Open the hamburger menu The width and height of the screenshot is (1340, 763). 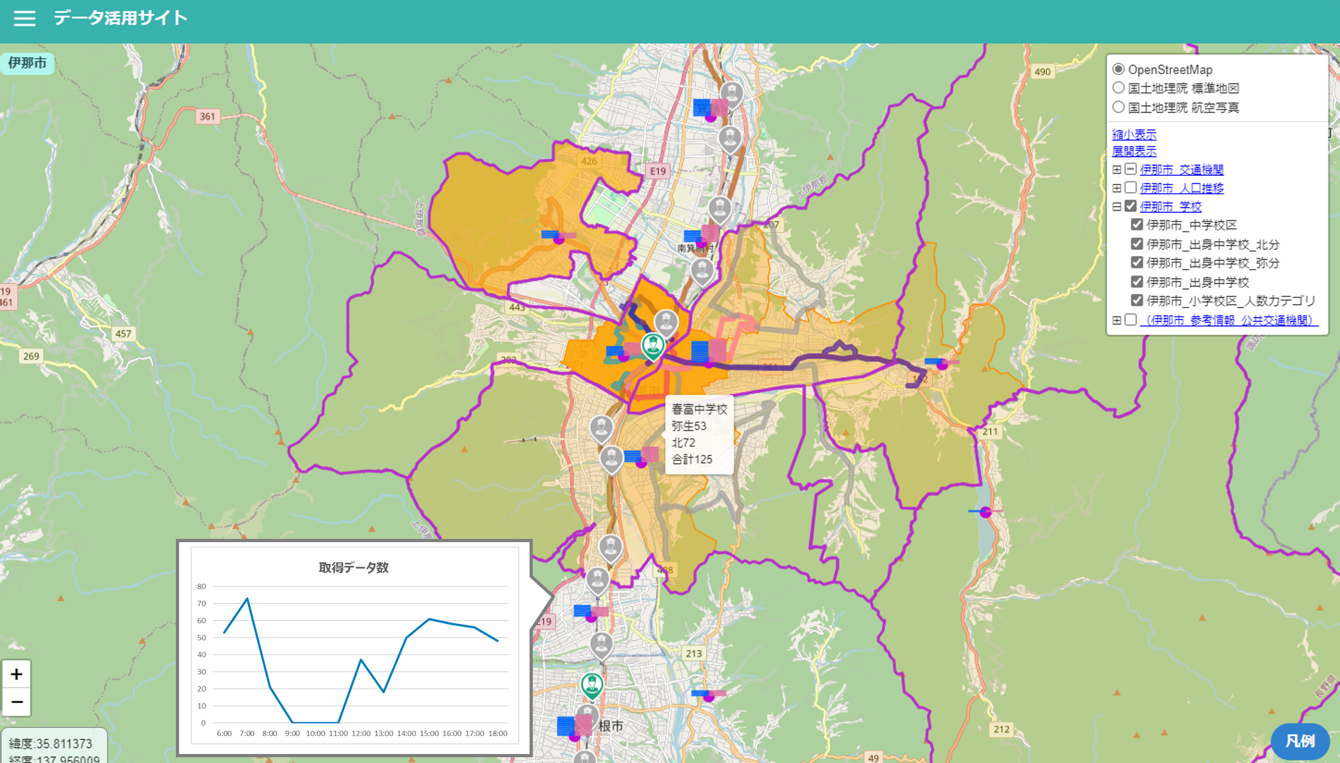[x=24, y=18]
